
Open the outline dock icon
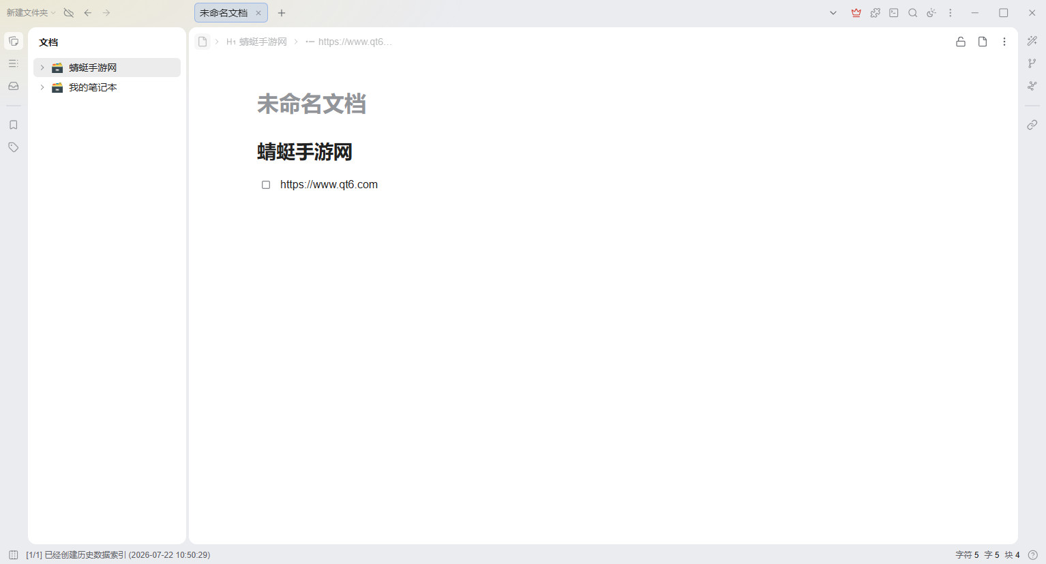coord(14,63)
